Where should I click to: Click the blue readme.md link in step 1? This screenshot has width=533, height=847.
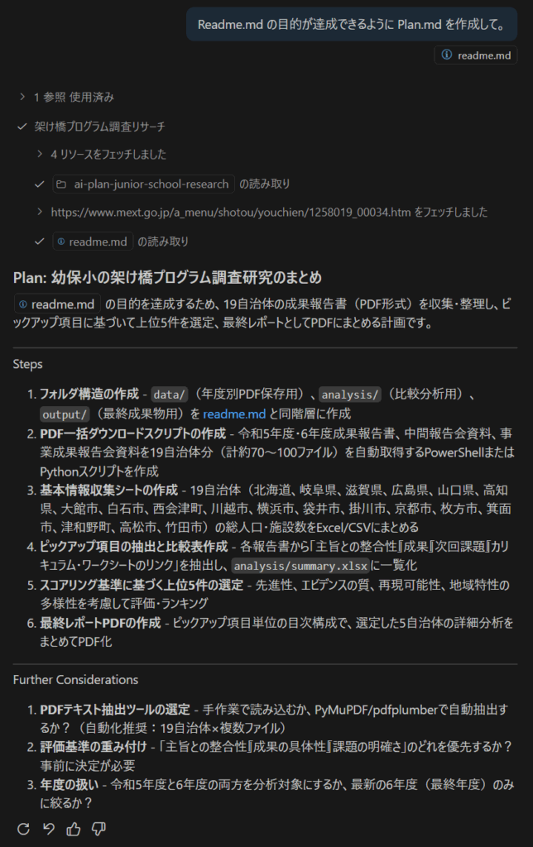(x=234, y=414)
